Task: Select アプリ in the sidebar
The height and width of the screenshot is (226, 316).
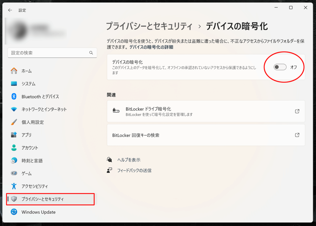Action: [x=27, y=135]
